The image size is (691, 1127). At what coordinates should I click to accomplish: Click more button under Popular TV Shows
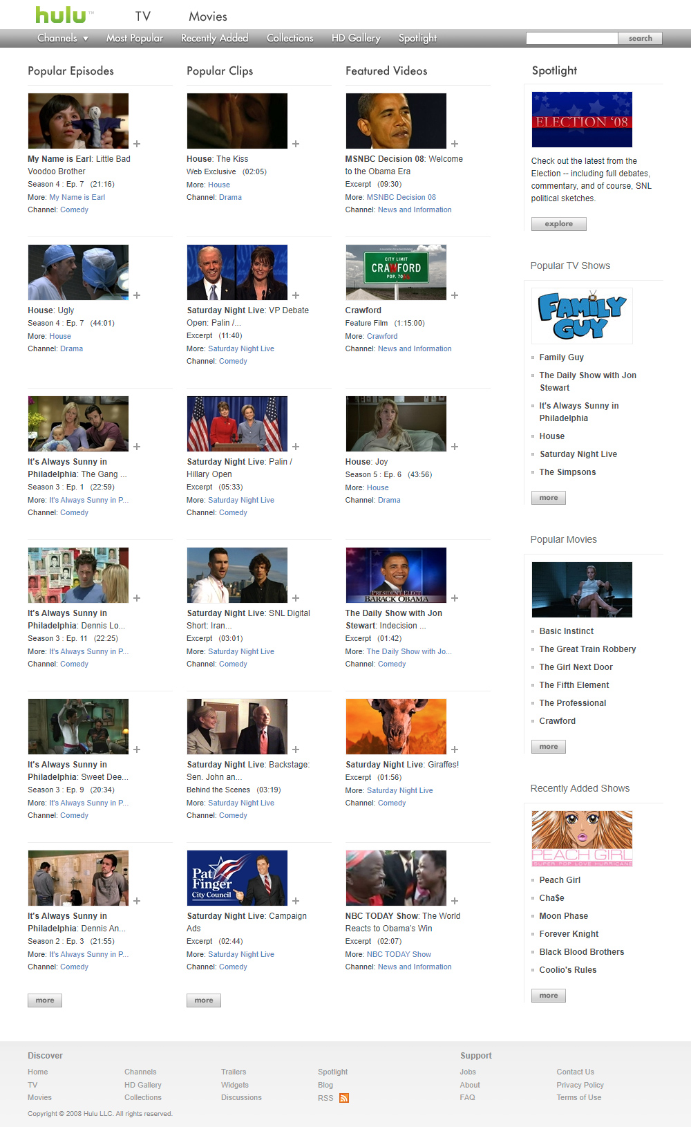[x=549, y=498]
